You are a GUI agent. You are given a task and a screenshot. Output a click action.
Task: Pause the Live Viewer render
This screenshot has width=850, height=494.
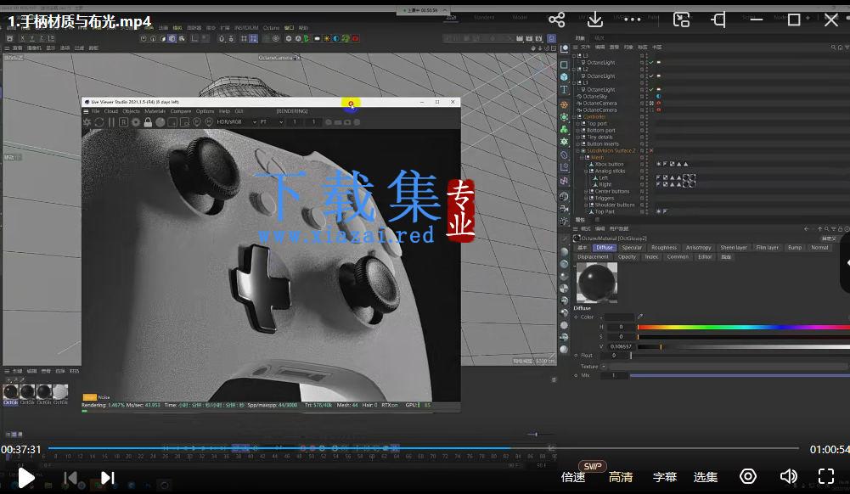point(111,122)
